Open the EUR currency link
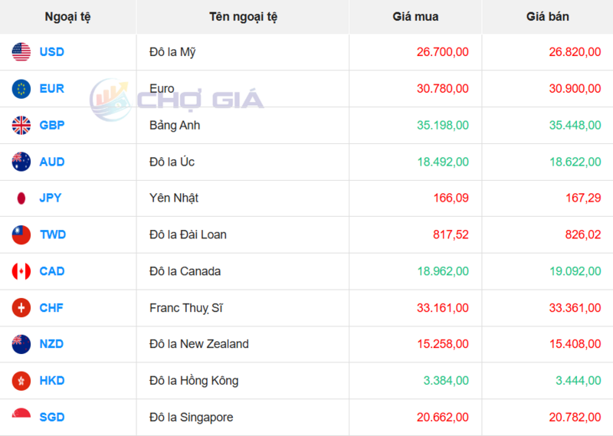 coord(52,89)
